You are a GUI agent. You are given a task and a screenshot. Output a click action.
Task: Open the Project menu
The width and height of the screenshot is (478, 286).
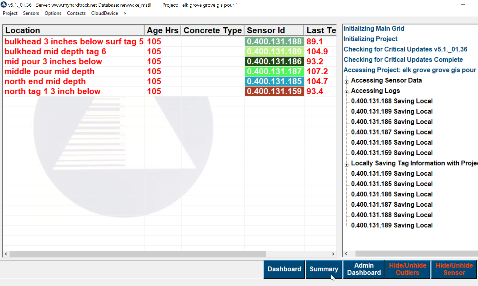(10, 13)
